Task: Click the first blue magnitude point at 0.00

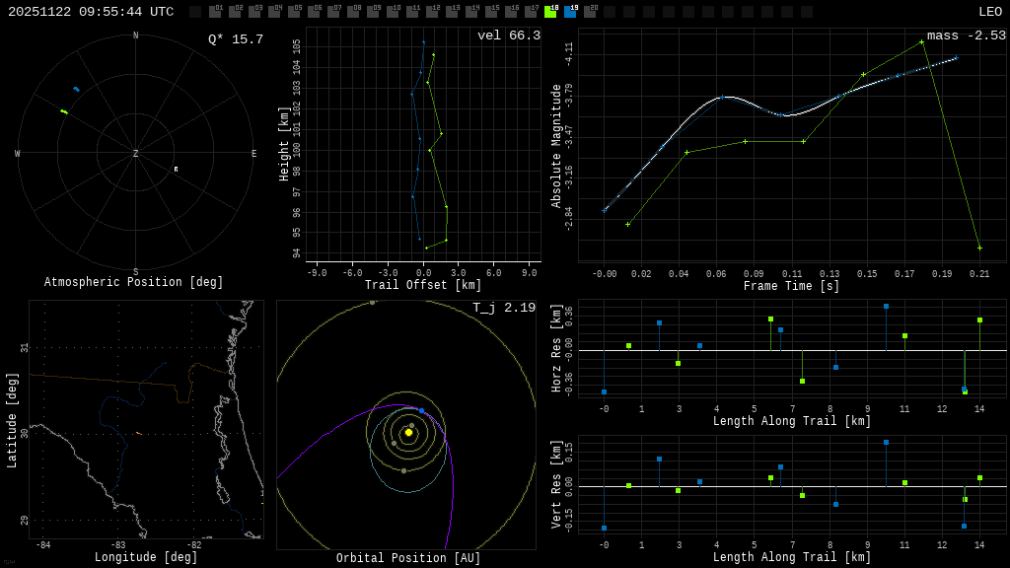Action: [x=605, y=211]
